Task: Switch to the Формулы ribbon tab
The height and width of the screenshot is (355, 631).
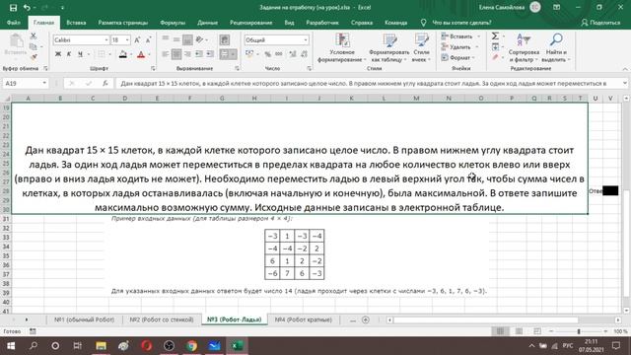Action: coord(173,23)
